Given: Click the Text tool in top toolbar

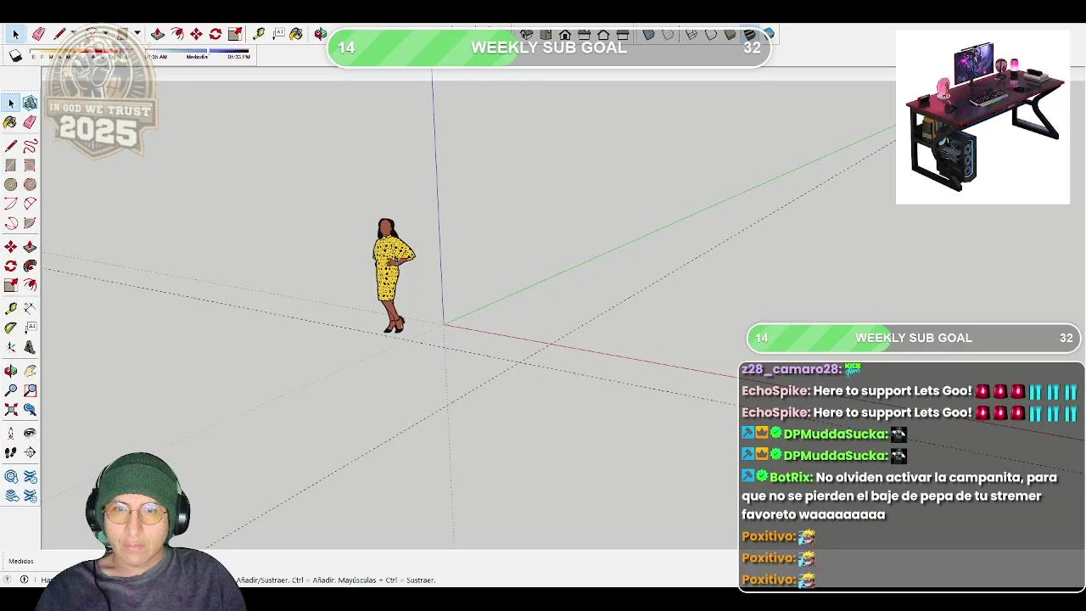Looking at the screenshot, I should pyautogui.click(x=278, y=34).
